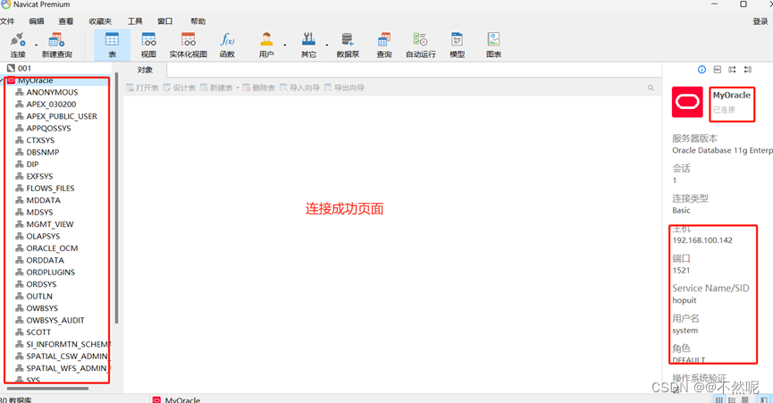Open the 工具 menu

(135, 21)
